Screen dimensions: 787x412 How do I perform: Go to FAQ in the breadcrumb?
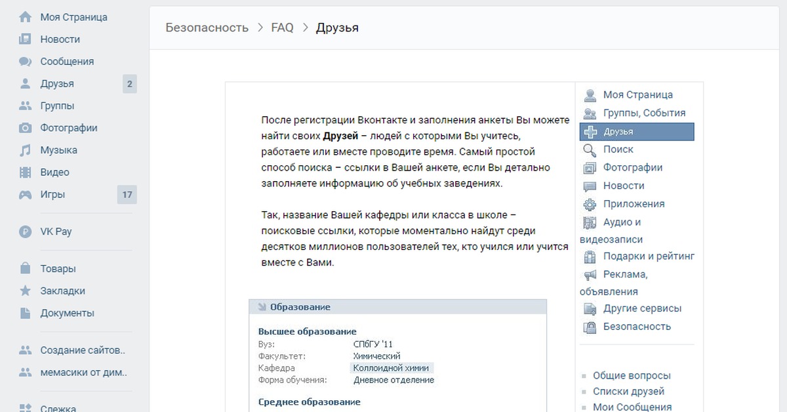[x=282, y=28]
